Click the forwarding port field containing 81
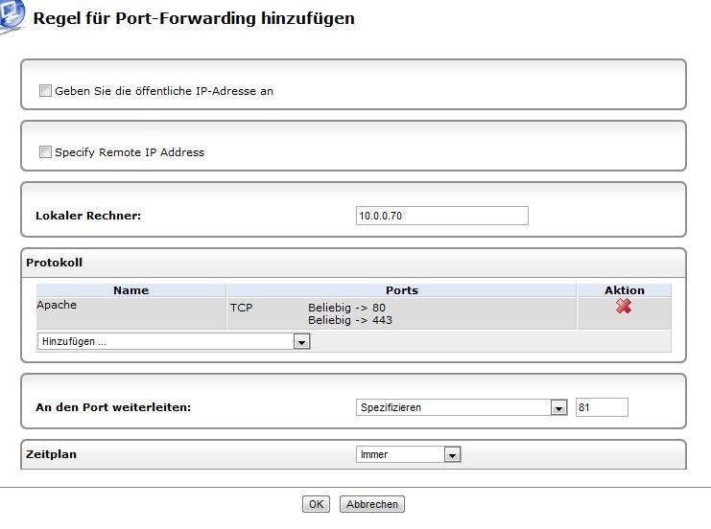 tap(602, 407)
